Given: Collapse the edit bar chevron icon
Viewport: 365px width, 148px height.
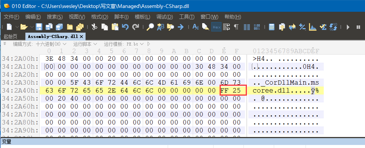Looking at the screenshot, I should point(5,43).
